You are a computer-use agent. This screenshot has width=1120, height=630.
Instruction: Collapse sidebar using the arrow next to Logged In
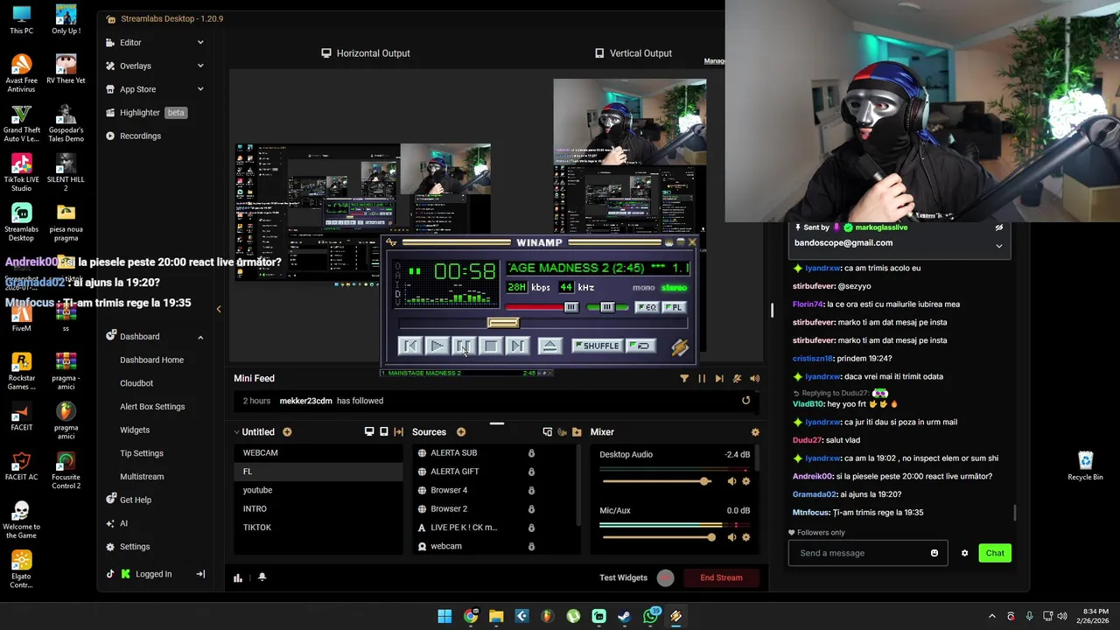(x=200, y=574)
